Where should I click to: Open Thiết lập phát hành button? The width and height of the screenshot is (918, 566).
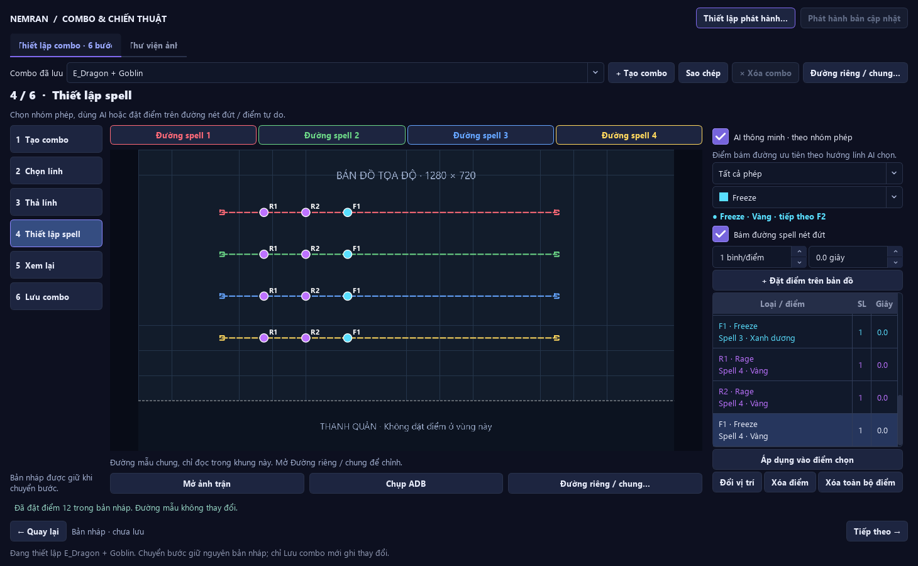745,18
